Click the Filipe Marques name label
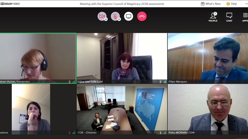Screen dimensions: 248x139 point(178,82)
